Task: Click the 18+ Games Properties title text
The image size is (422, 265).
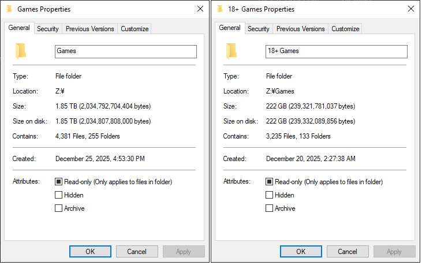Action: coord(262,9)
